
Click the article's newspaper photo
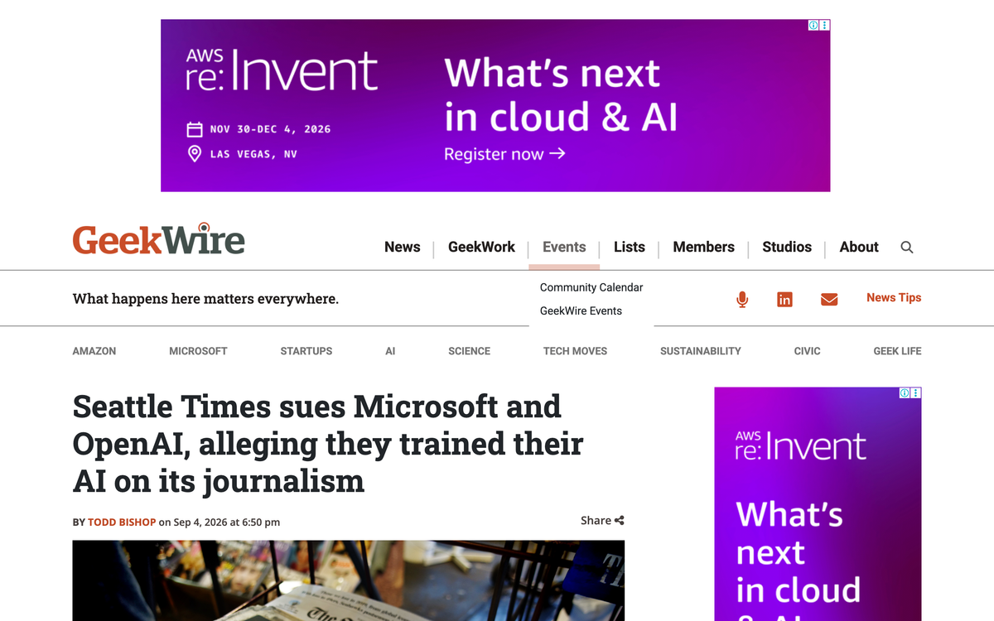[x=349, y=580]
